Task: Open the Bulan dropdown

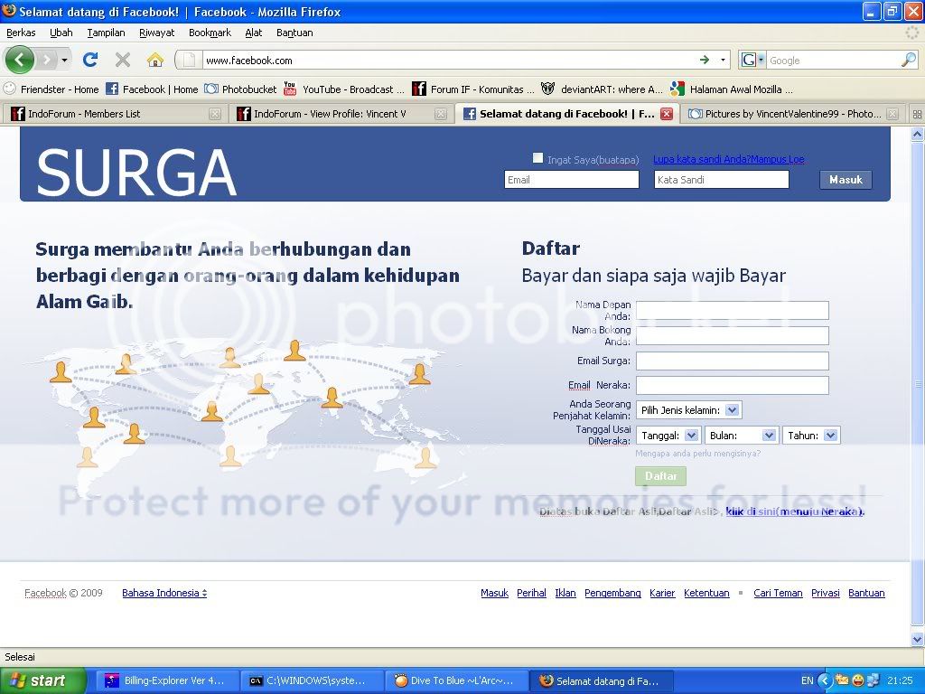Action: (742, 436)
